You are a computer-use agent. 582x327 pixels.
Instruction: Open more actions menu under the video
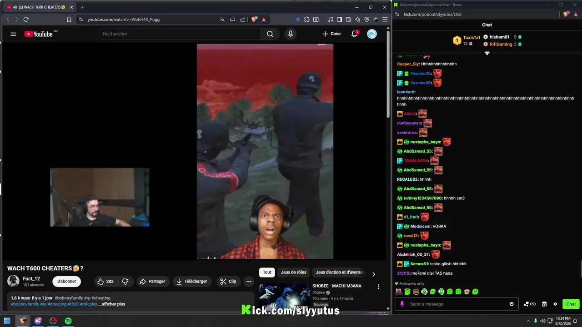tap(249, 282)
